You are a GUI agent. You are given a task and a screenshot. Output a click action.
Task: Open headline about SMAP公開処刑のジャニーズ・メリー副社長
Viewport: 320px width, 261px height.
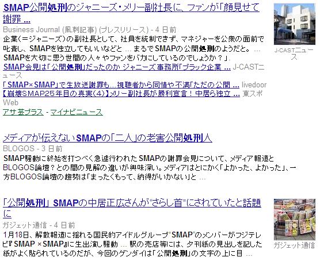(131, 13)
